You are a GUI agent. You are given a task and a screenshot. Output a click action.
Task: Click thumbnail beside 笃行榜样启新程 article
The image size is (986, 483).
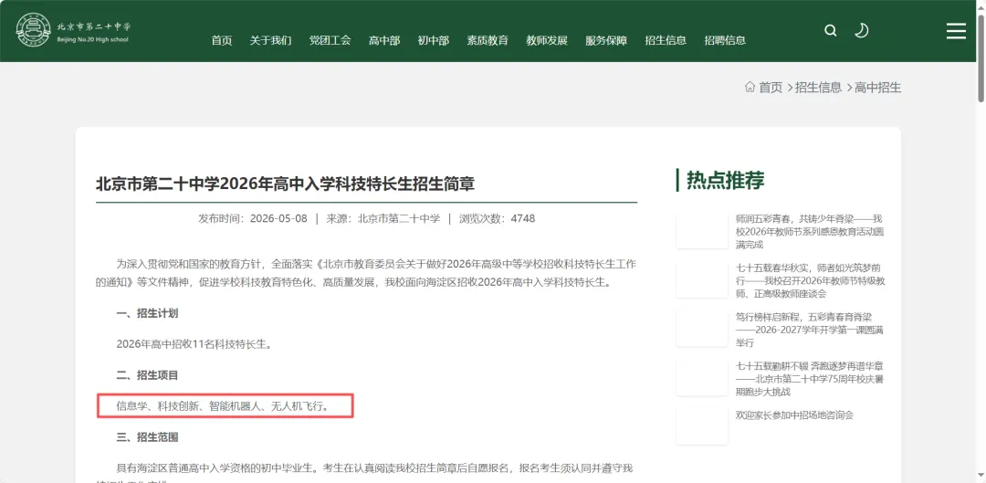click(x=702, y=329)
